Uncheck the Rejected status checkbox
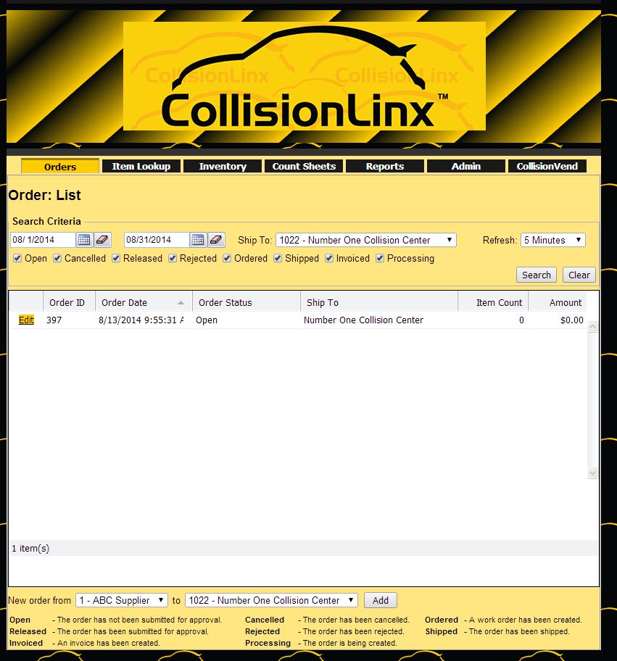 [x=173, y=259]
